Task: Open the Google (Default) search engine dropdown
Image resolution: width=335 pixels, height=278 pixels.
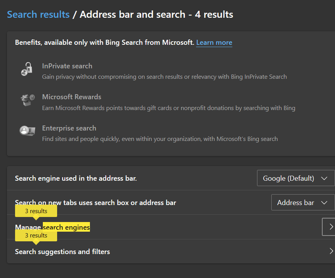Action: click(296, 178)
